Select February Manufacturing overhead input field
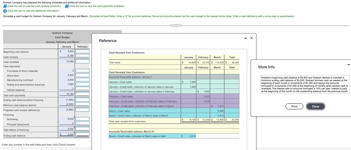 [83, 80]
